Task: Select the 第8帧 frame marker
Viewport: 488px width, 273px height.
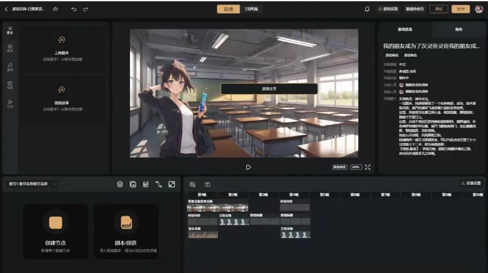Action: (416, 194)
